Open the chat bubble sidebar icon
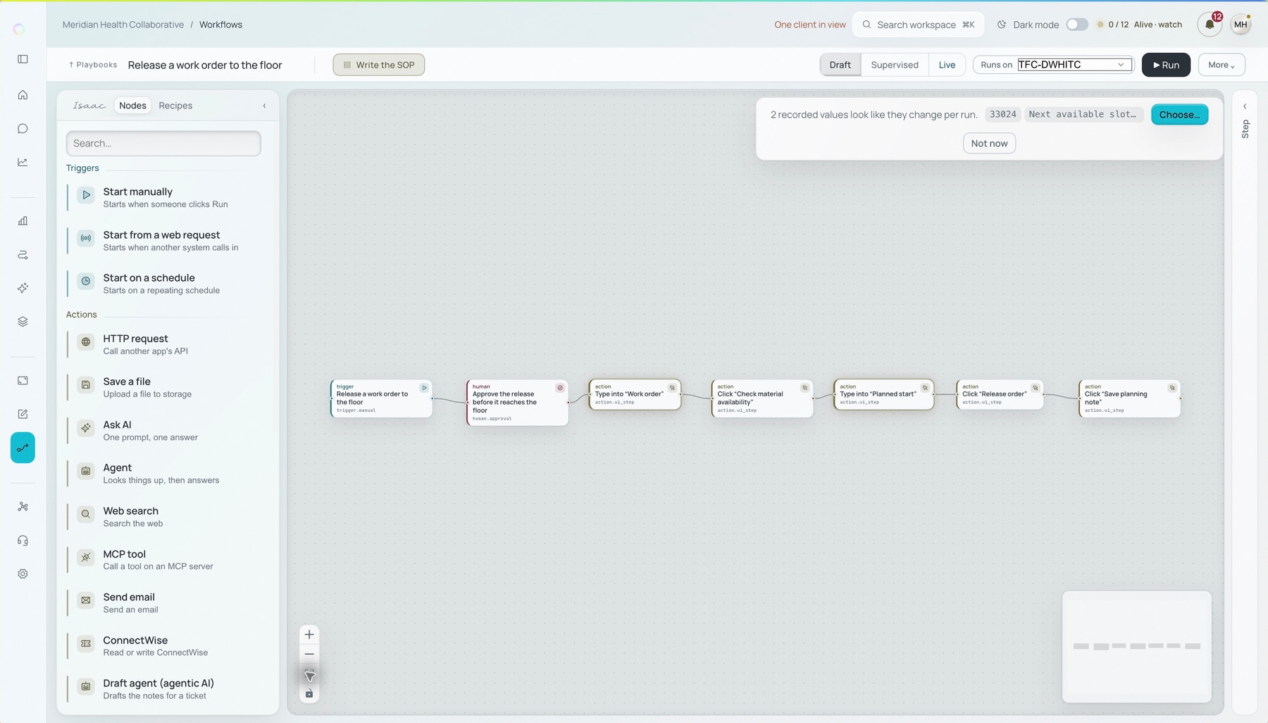 pos(23,129)
